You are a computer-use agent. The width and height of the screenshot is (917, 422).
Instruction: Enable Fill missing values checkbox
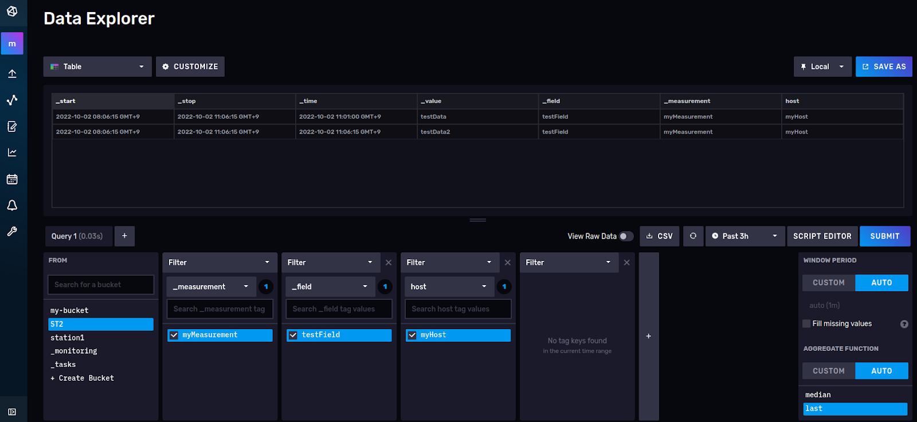(807, 324)
